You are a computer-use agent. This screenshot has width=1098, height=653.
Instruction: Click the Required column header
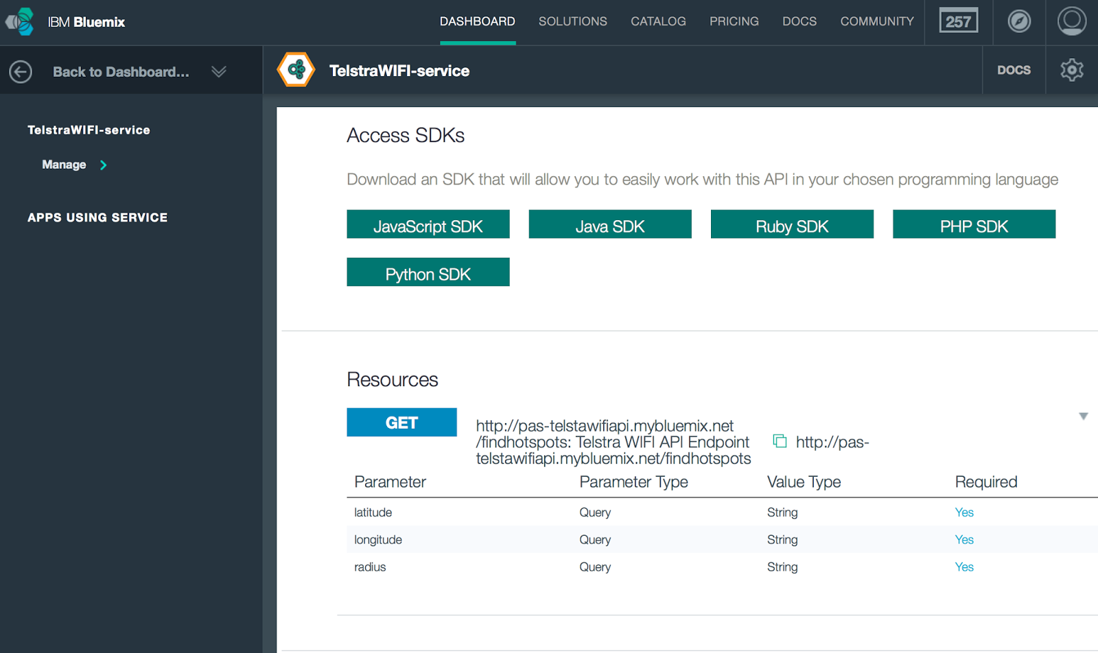coord(986,482)
